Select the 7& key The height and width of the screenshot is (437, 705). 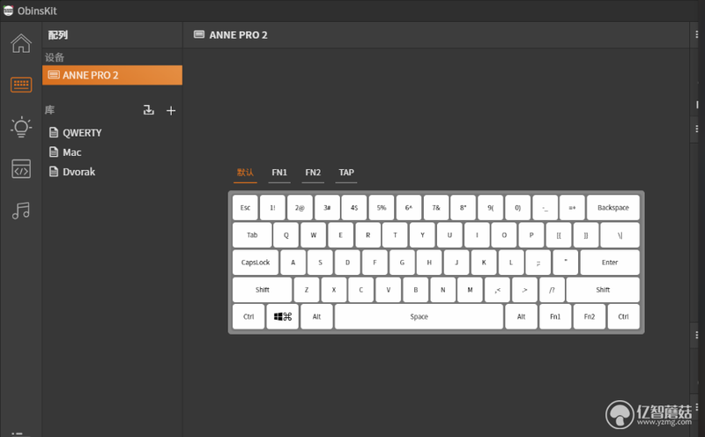tap(436, 208)
